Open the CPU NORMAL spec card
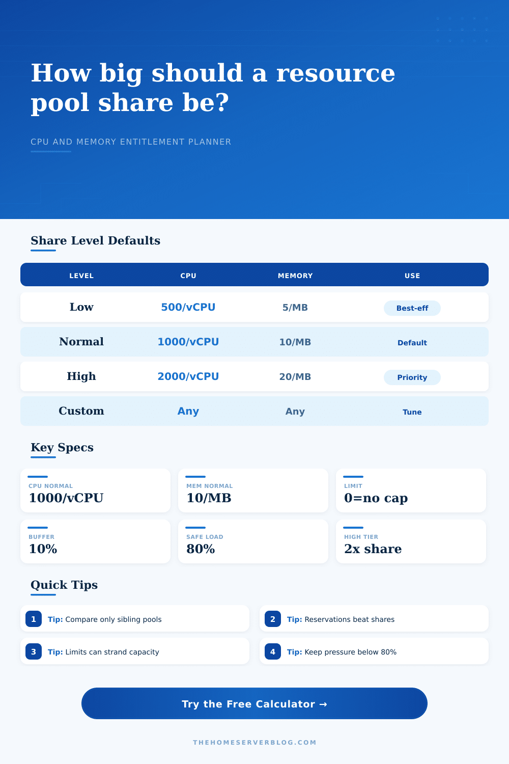509x764 pixels. [95, 490]
